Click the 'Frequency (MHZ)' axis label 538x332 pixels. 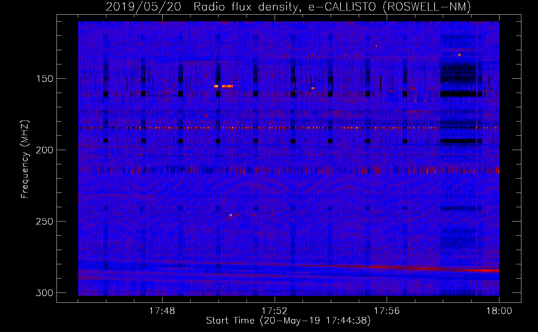coord(25,159)
